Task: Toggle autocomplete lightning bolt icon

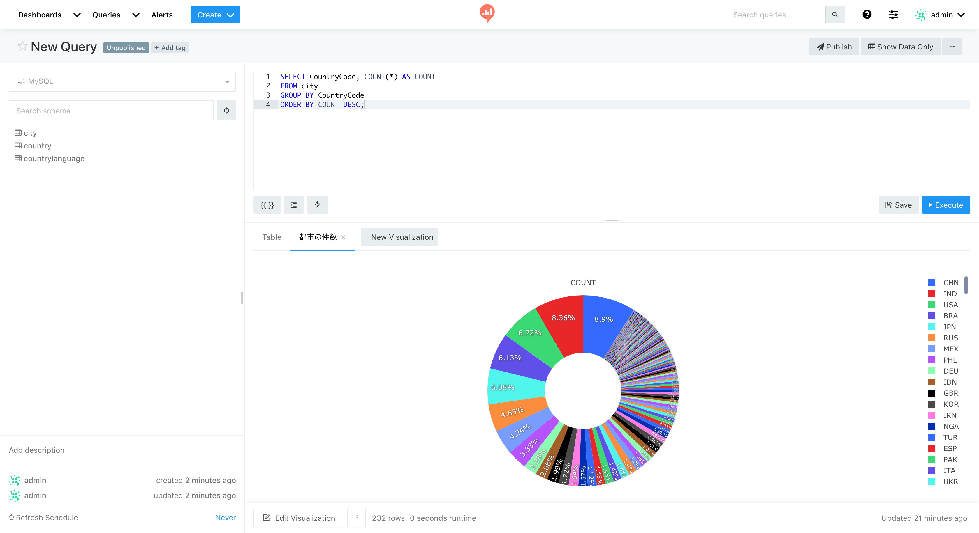Action: click(317, 205)
